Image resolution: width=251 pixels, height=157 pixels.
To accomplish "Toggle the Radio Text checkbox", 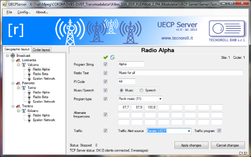I will pyautogui.click(x=105, y=73).
